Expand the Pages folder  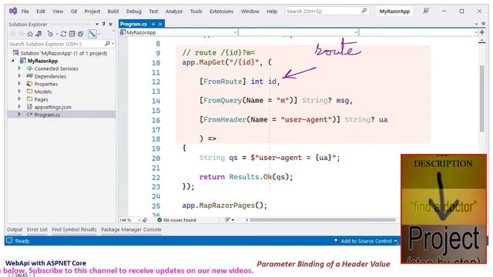[19, 99]
